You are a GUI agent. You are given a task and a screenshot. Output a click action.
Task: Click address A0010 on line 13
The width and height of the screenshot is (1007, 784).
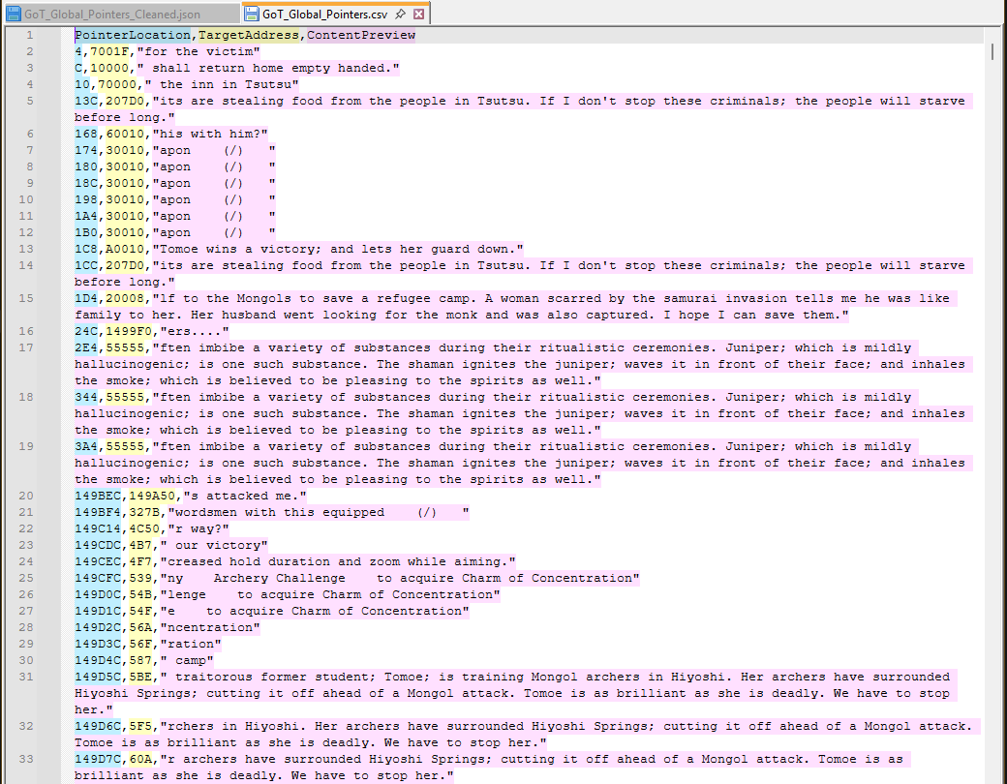(125, 249)
